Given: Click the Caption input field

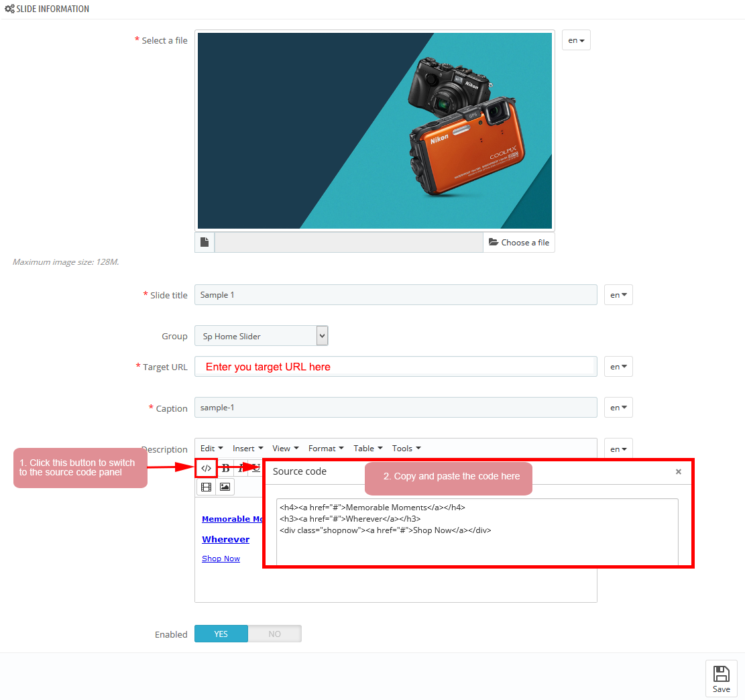Looking at the screenshot, I should click(396, 408).
